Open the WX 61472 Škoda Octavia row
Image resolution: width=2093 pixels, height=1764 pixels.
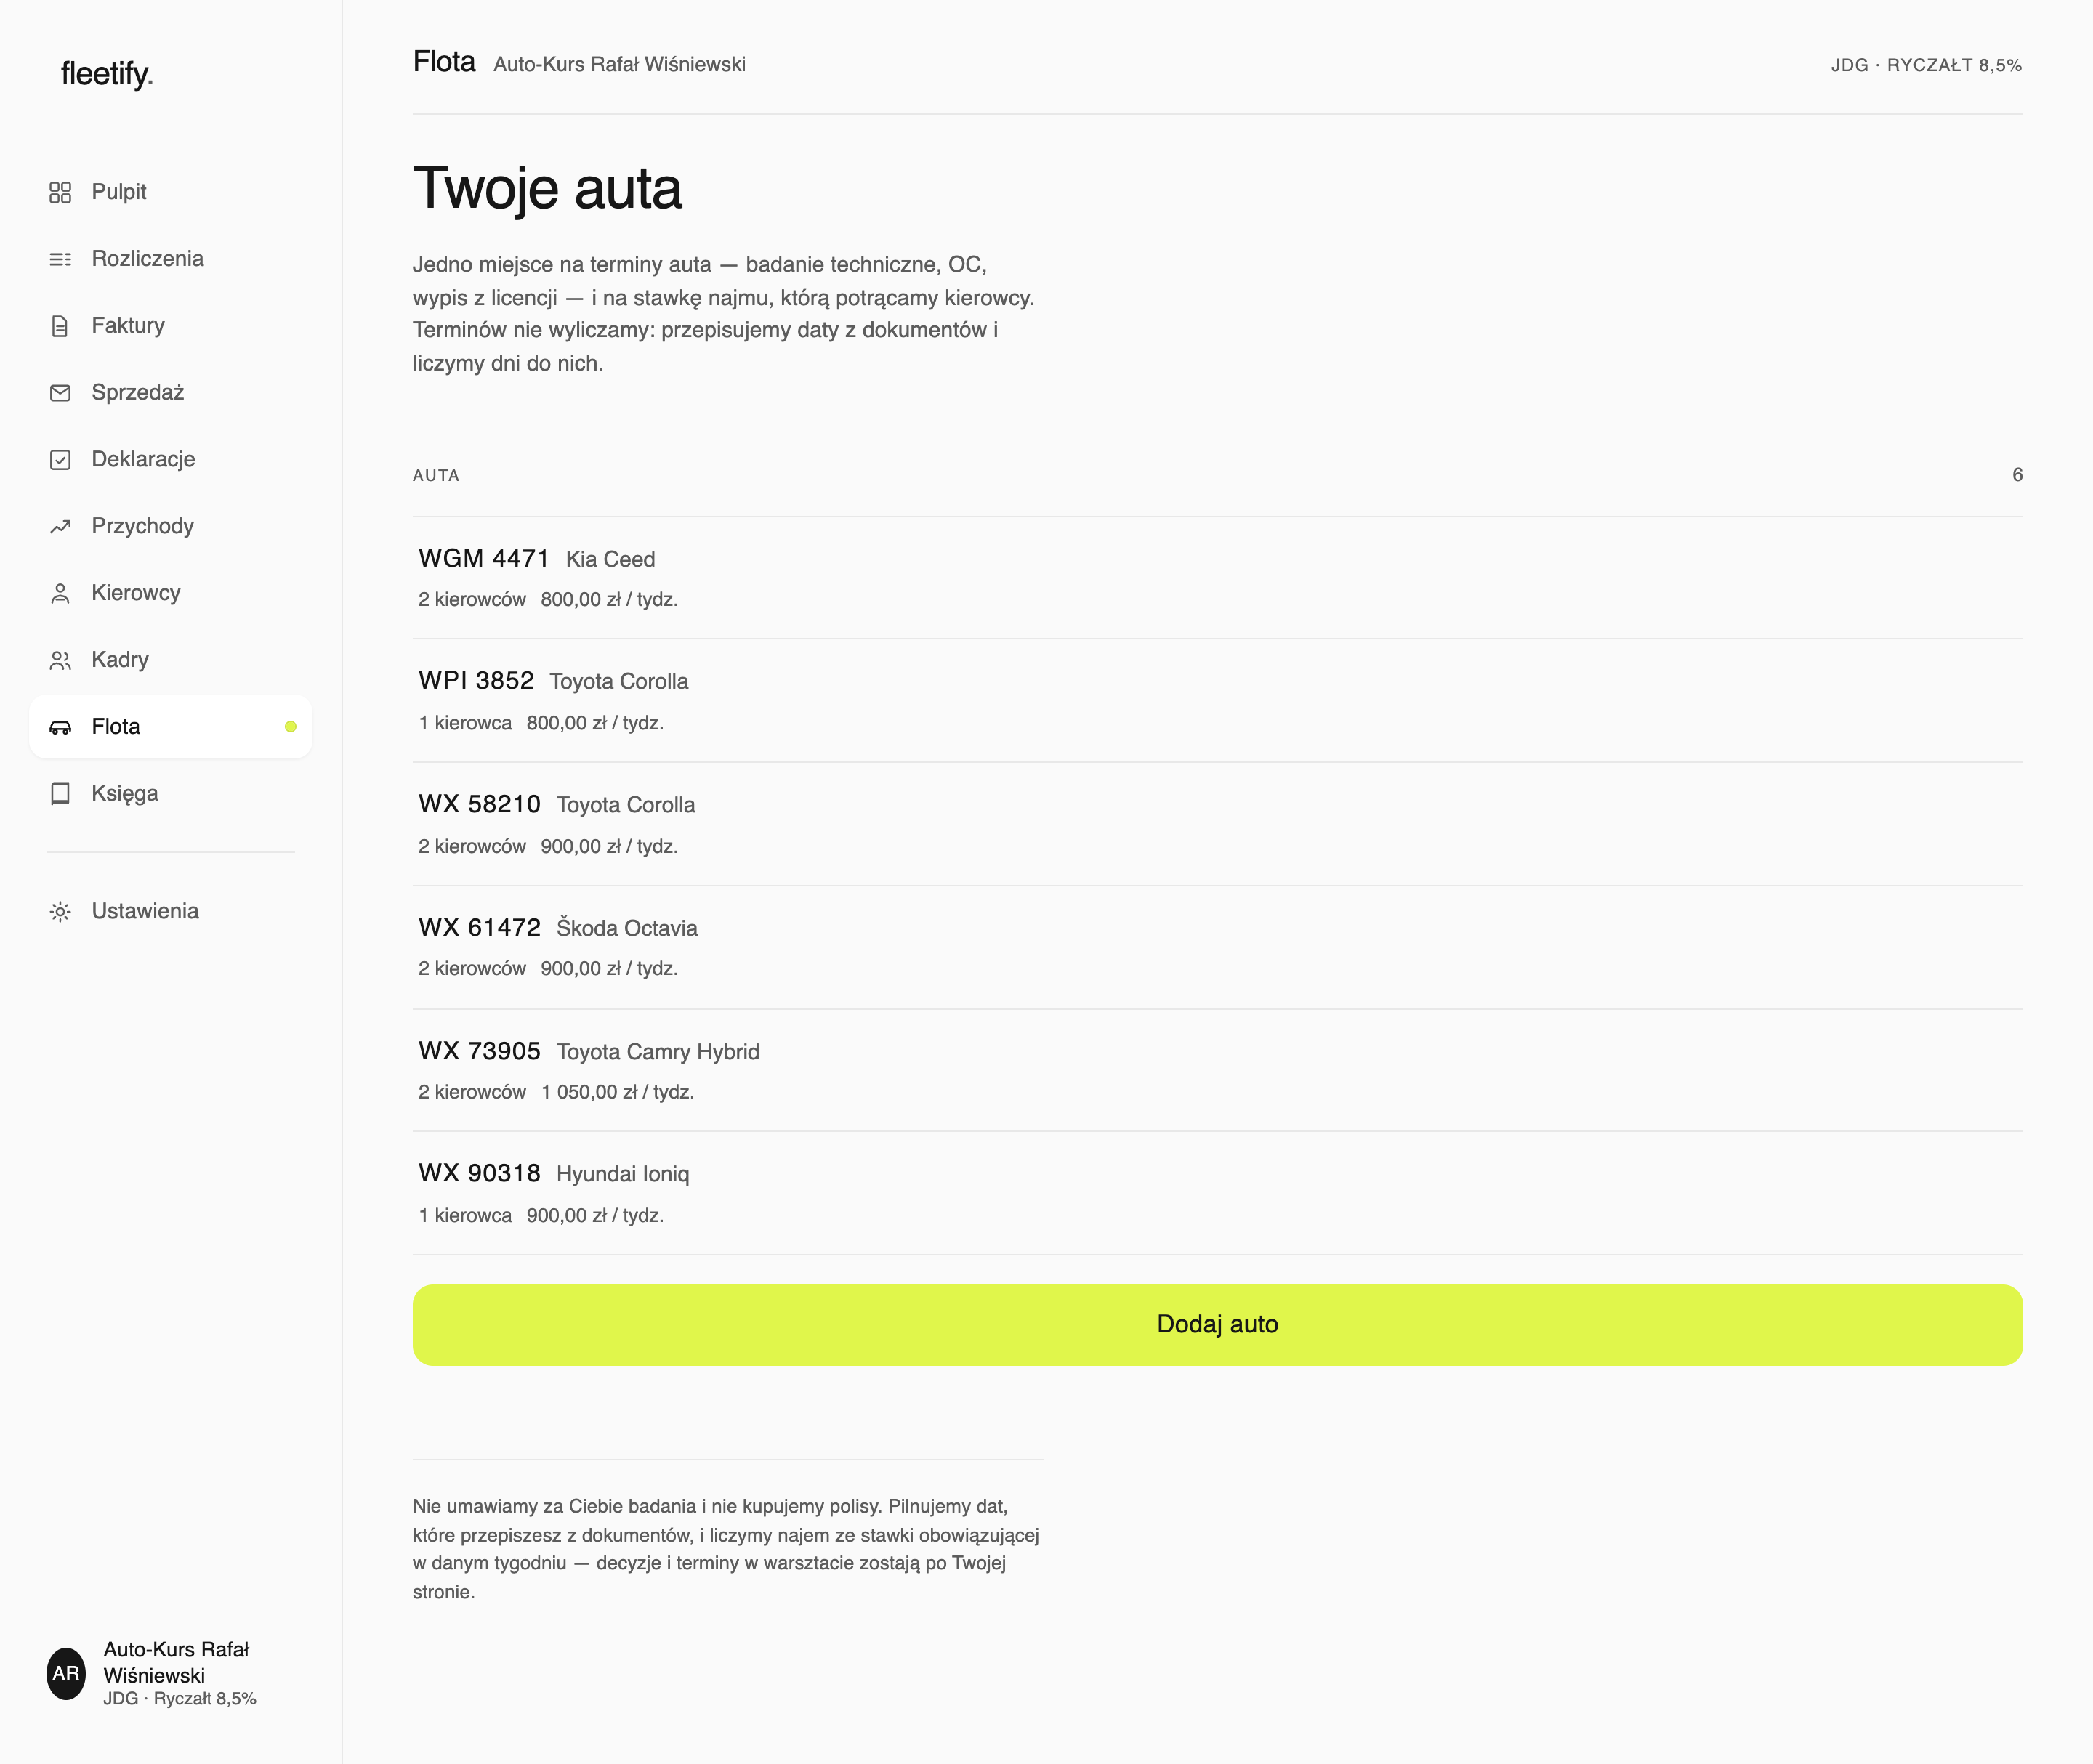click(x=1217, y=948)
